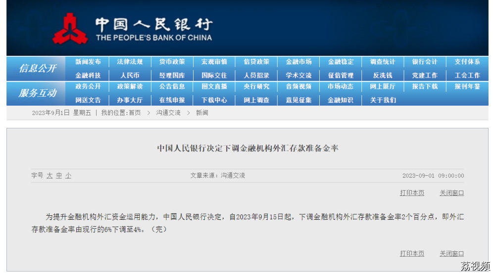Open the 法律法规 menu item
495x276 pixels.
130,62
